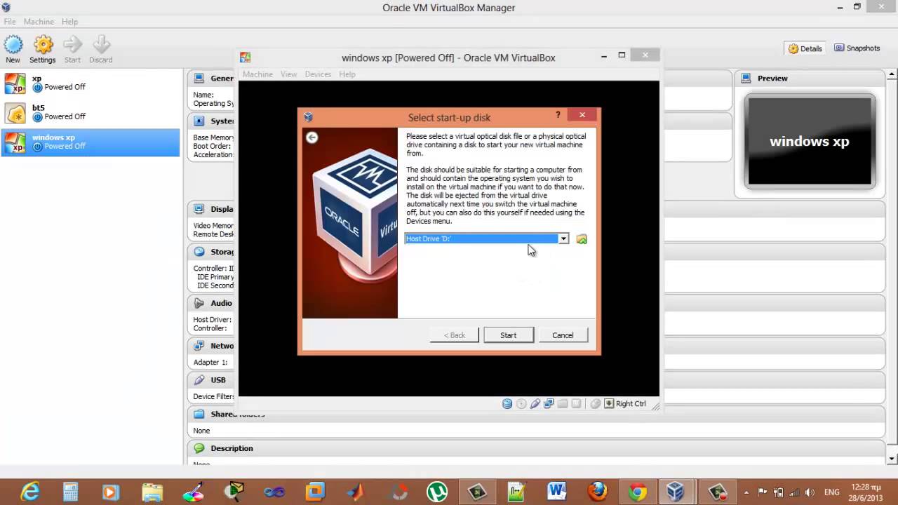
Task: Open the View menu in the VM window
Action: coord(289,74)
